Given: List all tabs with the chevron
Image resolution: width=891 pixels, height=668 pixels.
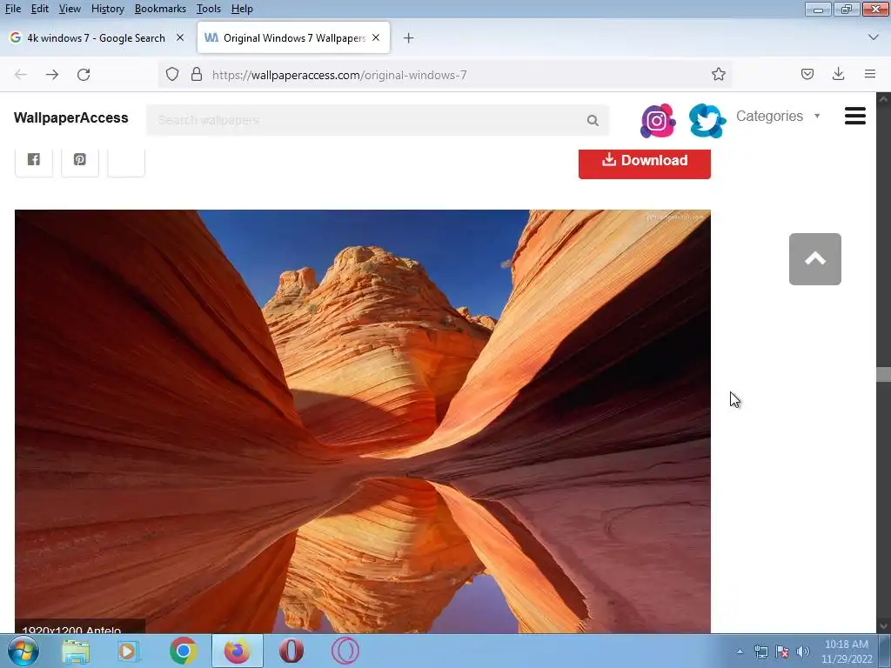Looking at the screenshot, I should (874, 37).
